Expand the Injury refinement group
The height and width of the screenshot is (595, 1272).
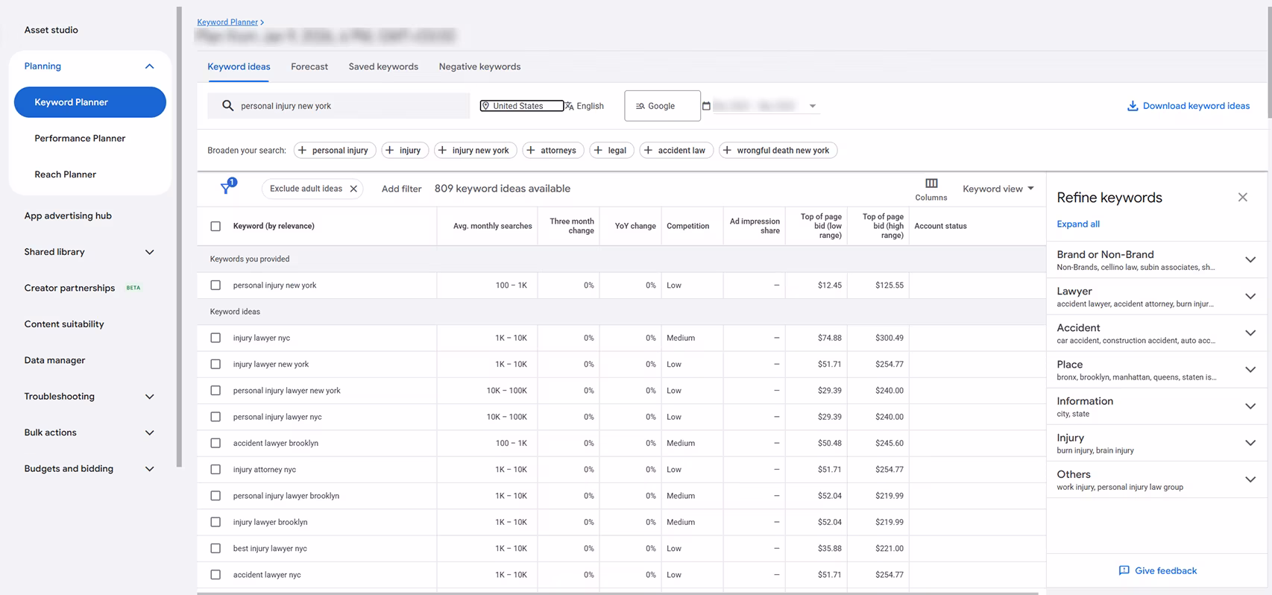pos(1250,442)
